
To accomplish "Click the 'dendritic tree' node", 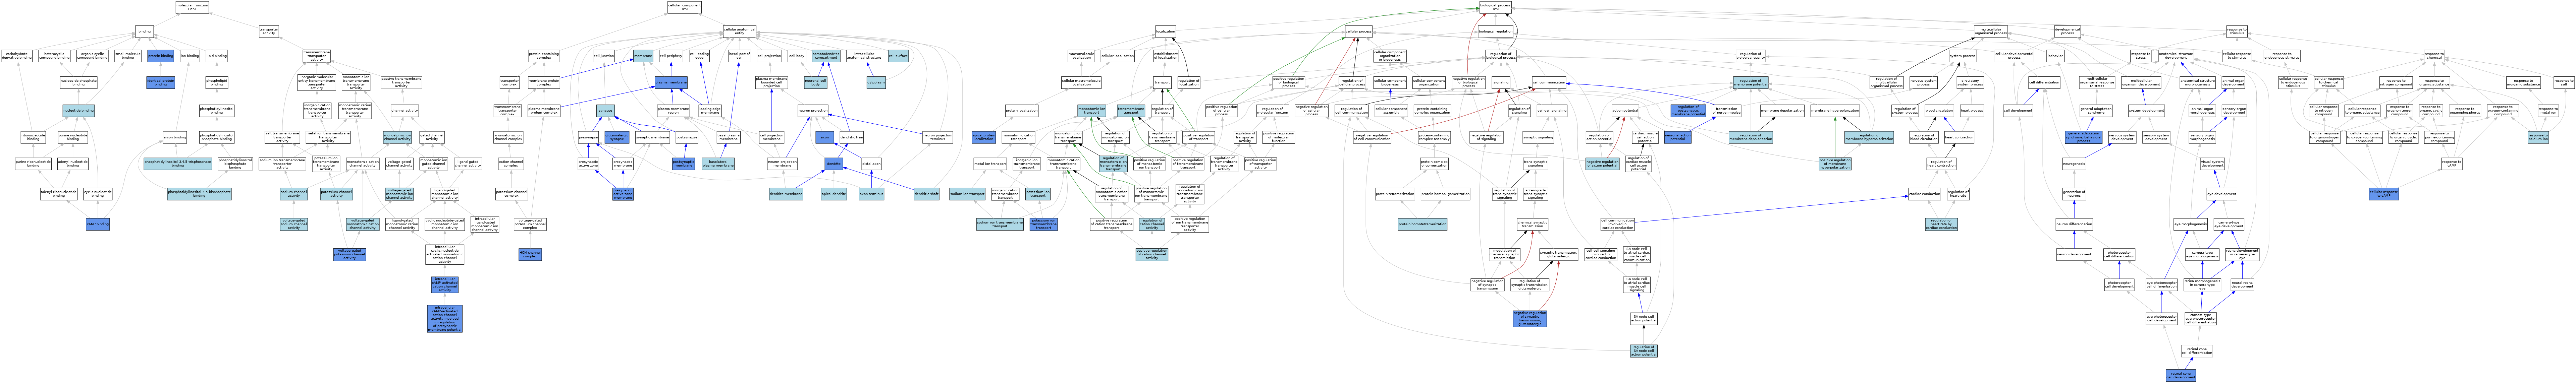I will pyautogui.click(x=852, y=137).
